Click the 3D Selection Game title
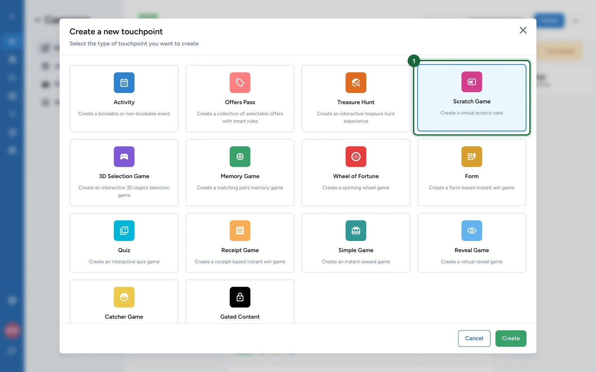 click(x=124, y=176)
